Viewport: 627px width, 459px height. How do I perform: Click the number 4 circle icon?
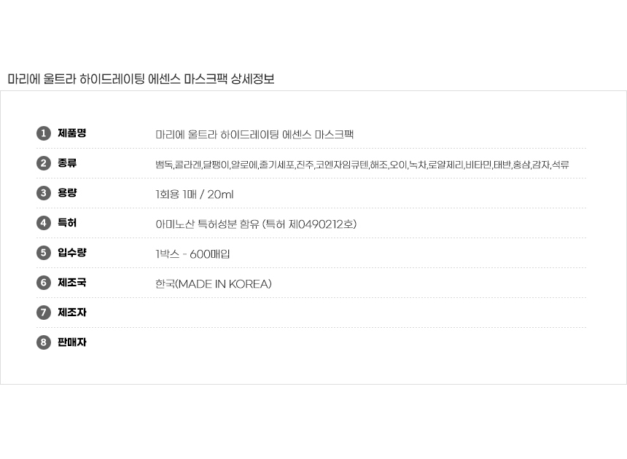point(44,223)
